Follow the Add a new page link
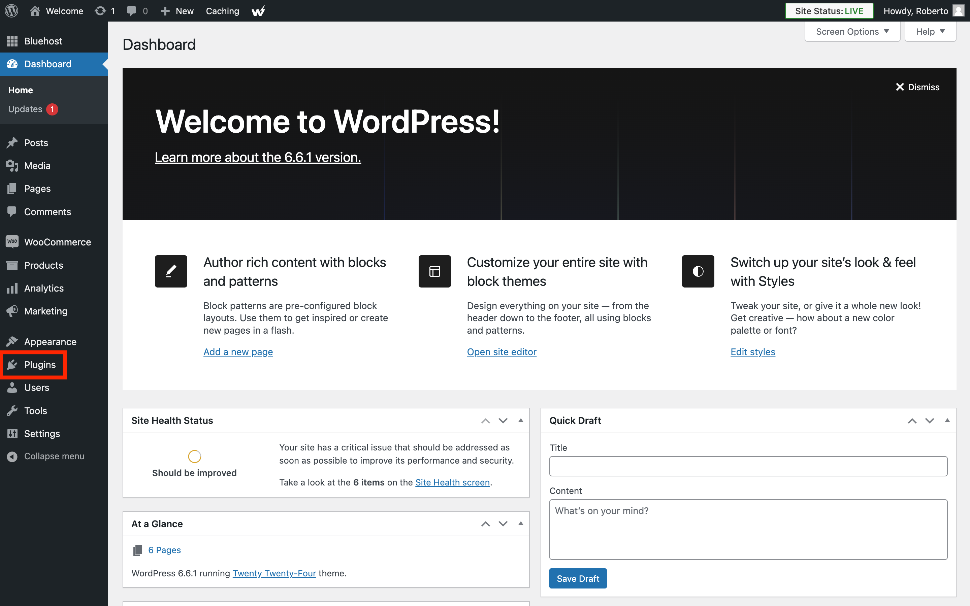 point(238,352)
